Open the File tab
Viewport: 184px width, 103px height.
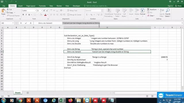(x=4, y=6)
